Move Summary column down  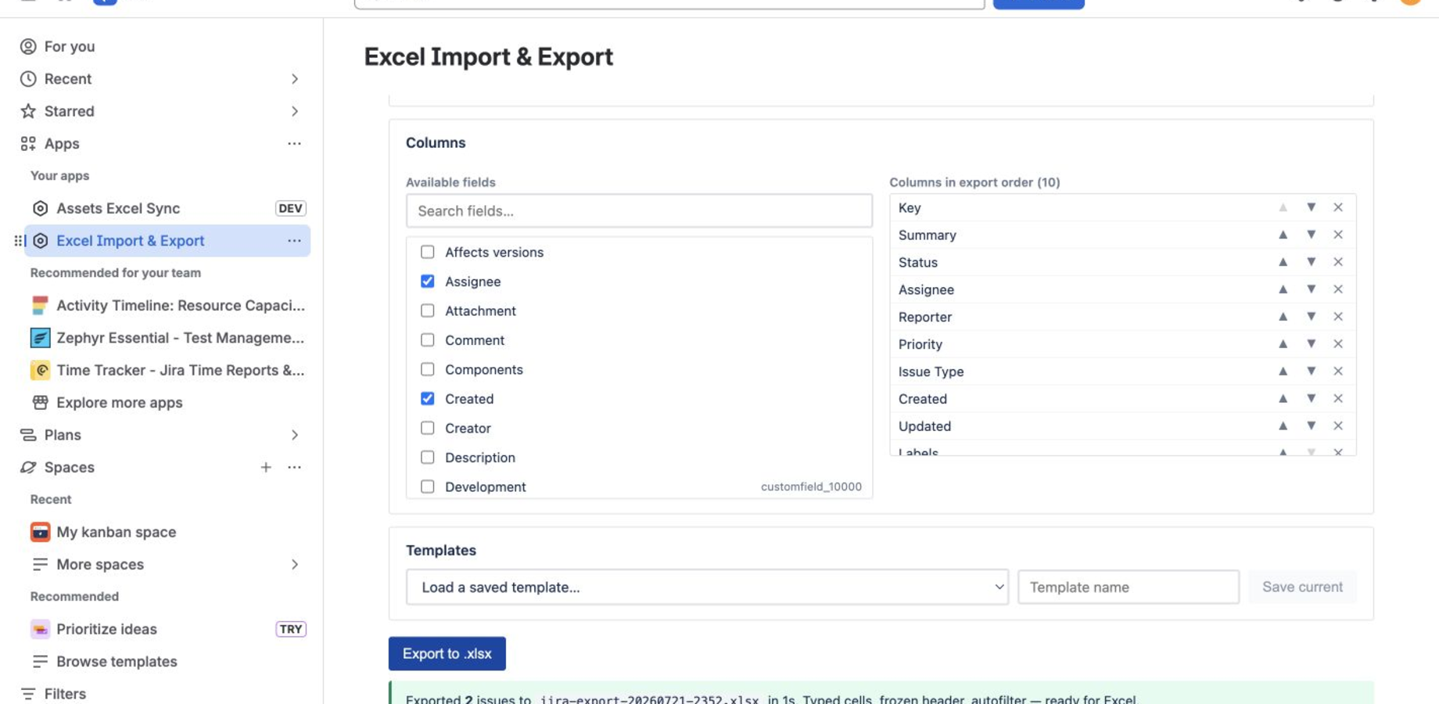1311,235
